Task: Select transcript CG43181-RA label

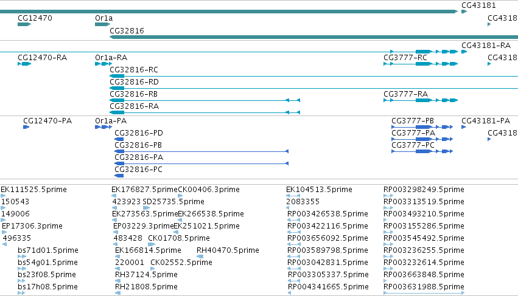Action: (x=486, y=45)
